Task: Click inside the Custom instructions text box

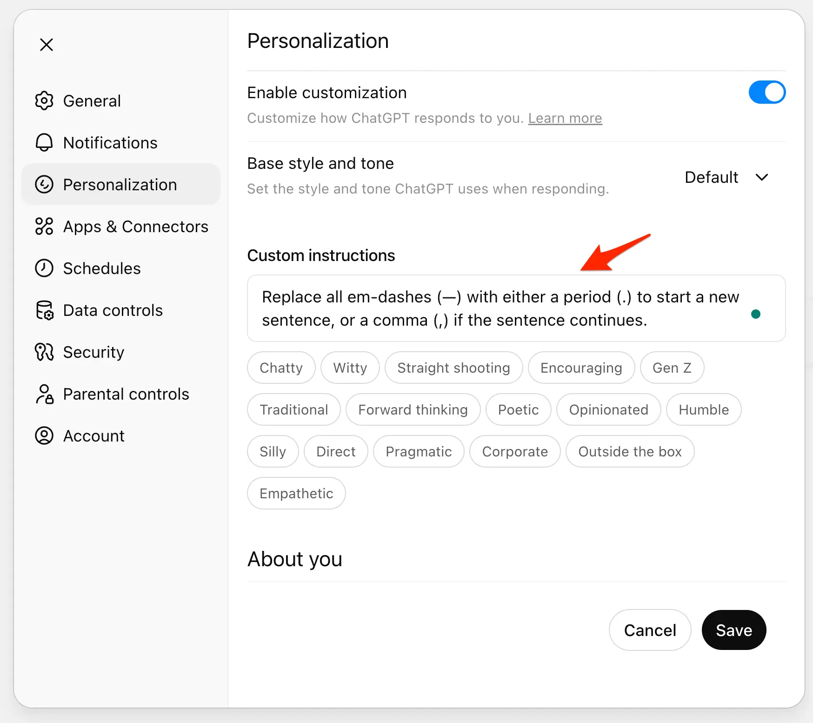Action: click(x=488, y=308)
